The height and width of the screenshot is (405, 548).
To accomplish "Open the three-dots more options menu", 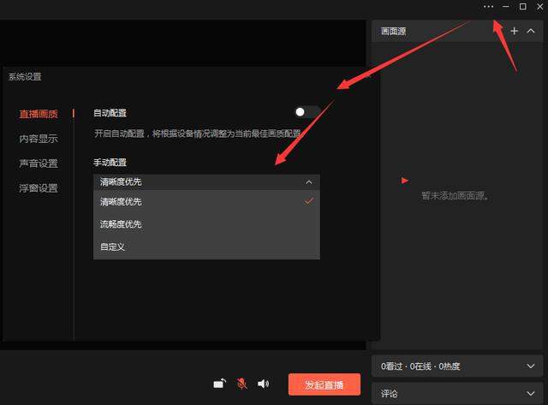I will 488,7.
